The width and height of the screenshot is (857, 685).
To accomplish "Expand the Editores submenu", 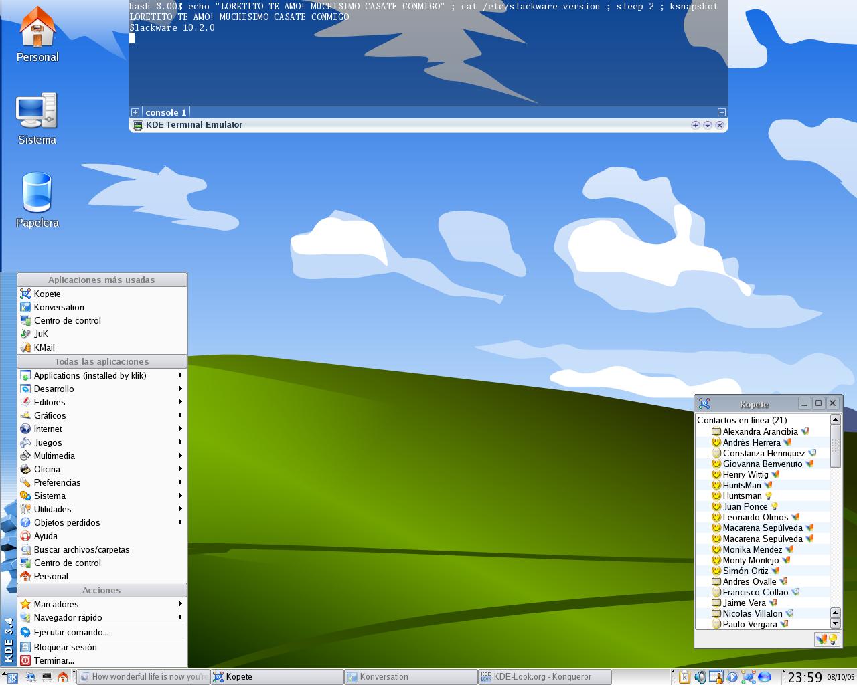I will tap(102, 402).
